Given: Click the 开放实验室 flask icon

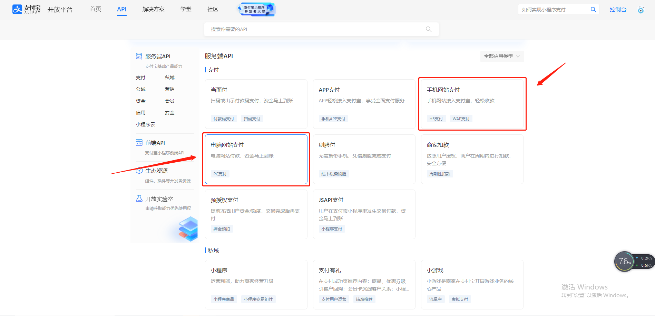Looking at the screenshot, I should [139, 199].
